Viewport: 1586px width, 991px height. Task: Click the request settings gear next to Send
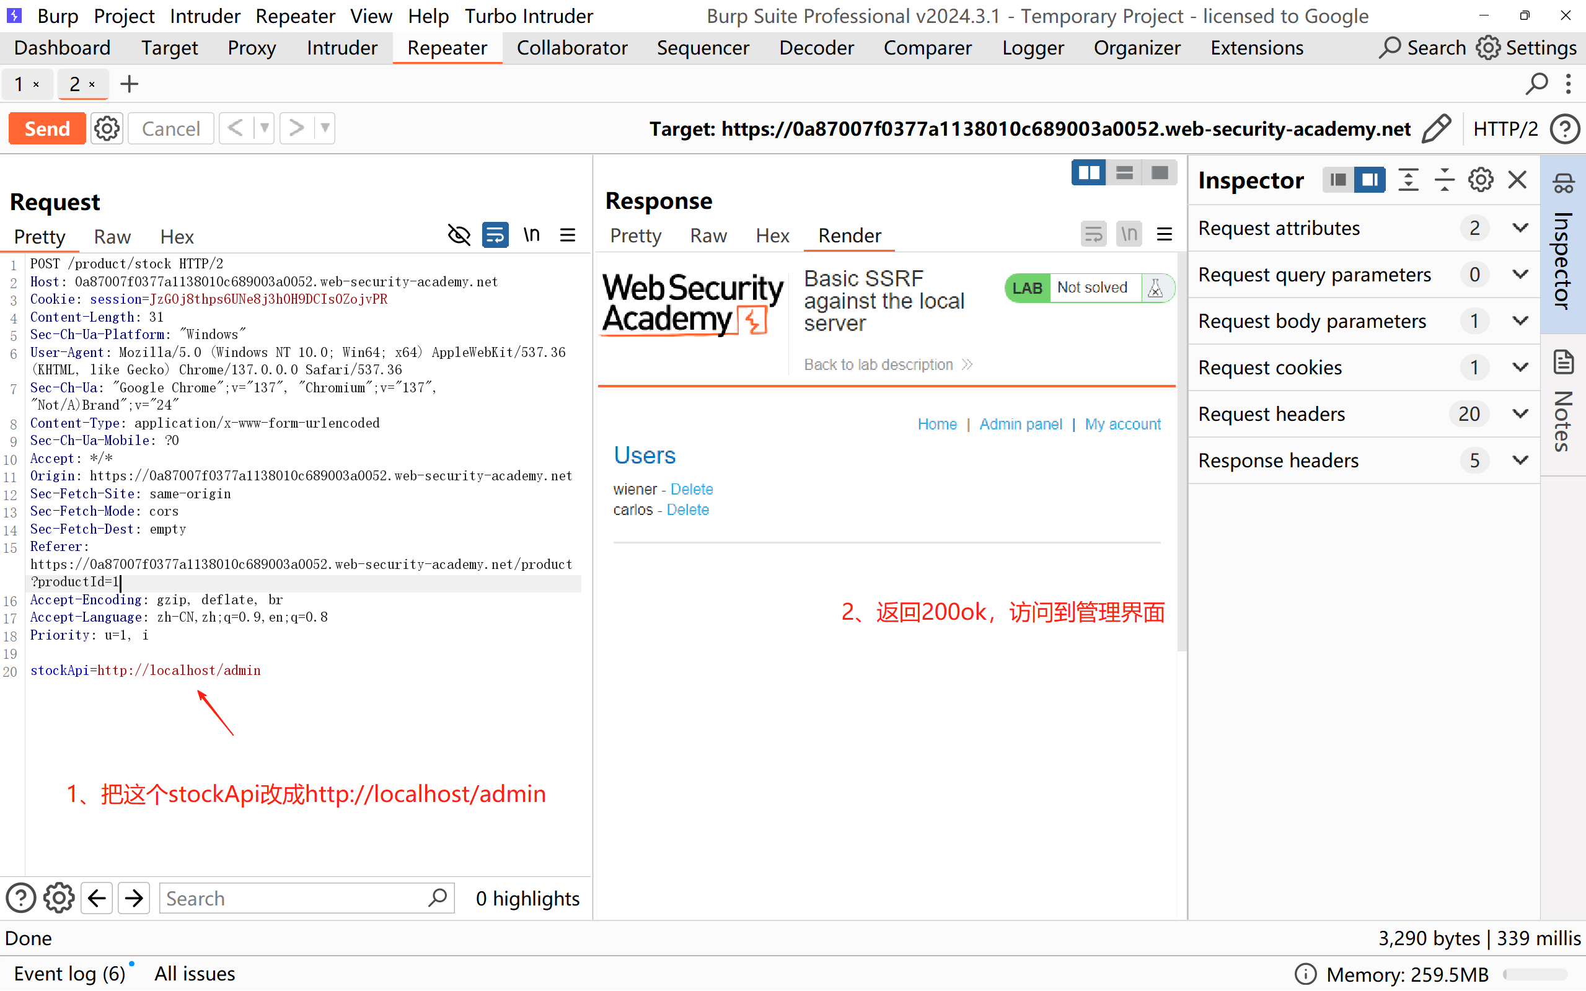point(107,128)
